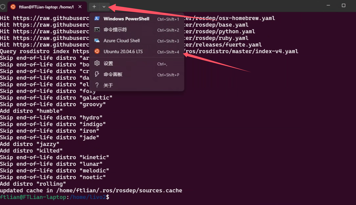Click the Azure Cloud Shell icon

97,41
